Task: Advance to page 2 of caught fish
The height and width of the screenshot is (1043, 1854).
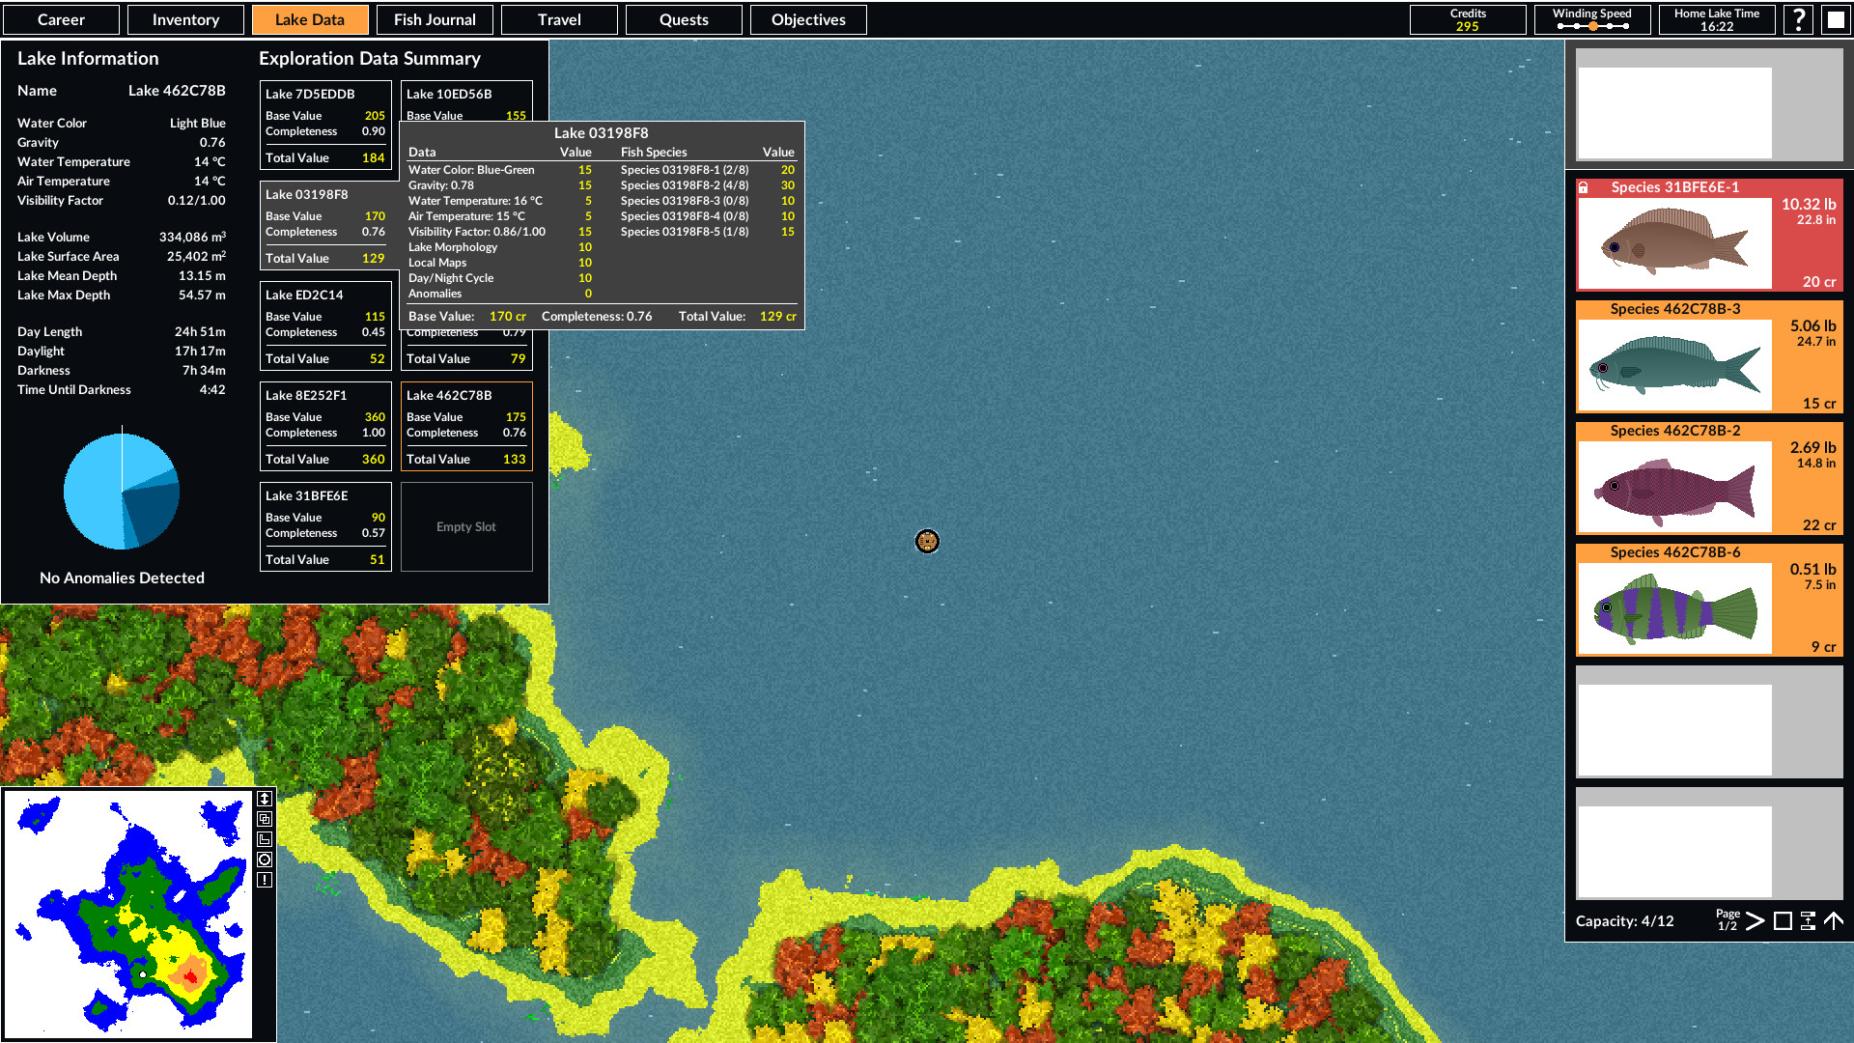Action: tap(1756, 921)
